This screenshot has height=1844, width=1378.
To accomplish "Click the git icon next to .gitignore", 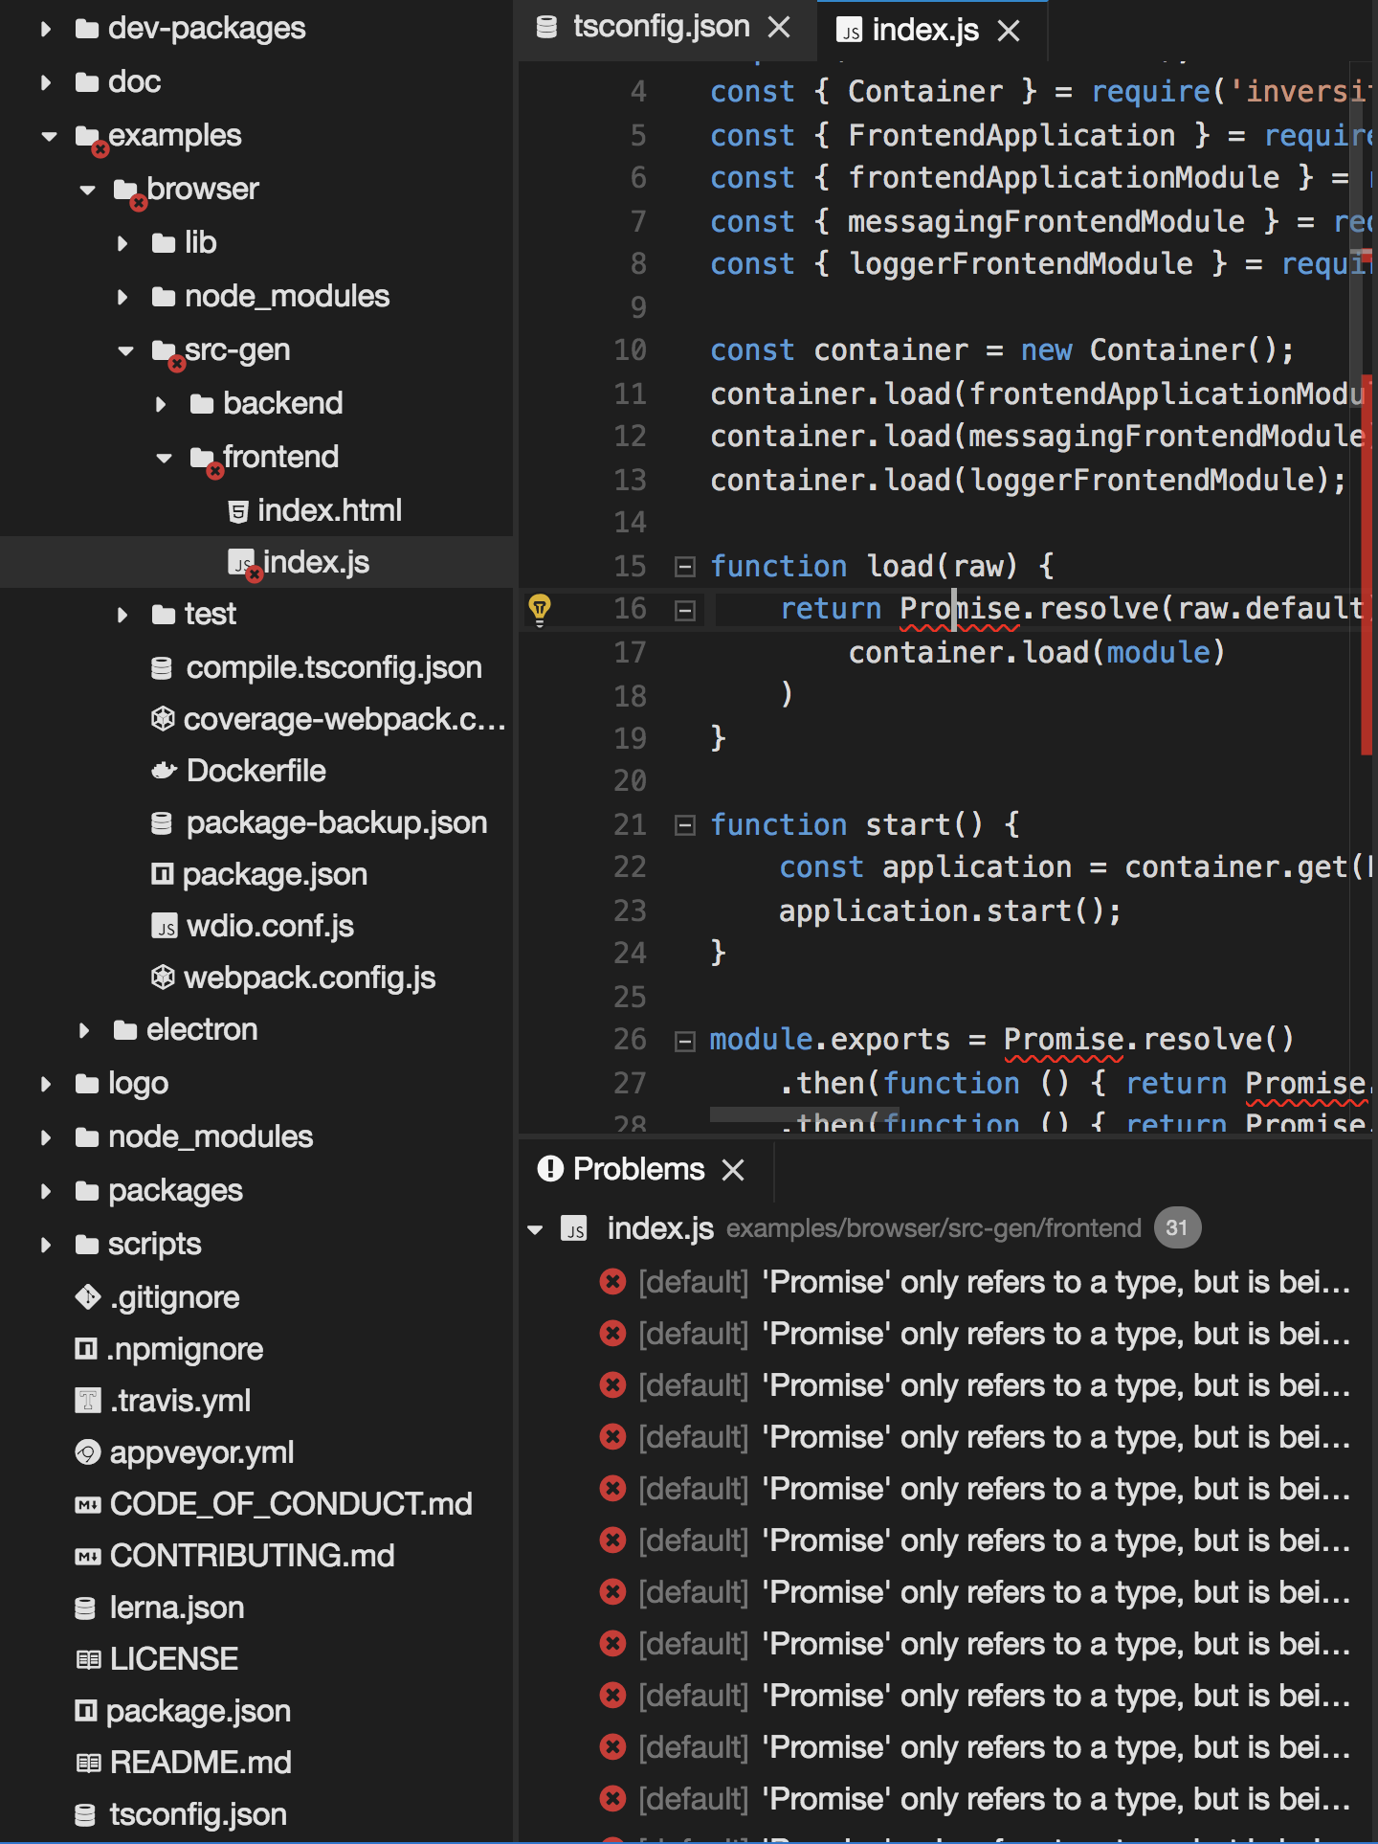I will tap(87, 1297).
